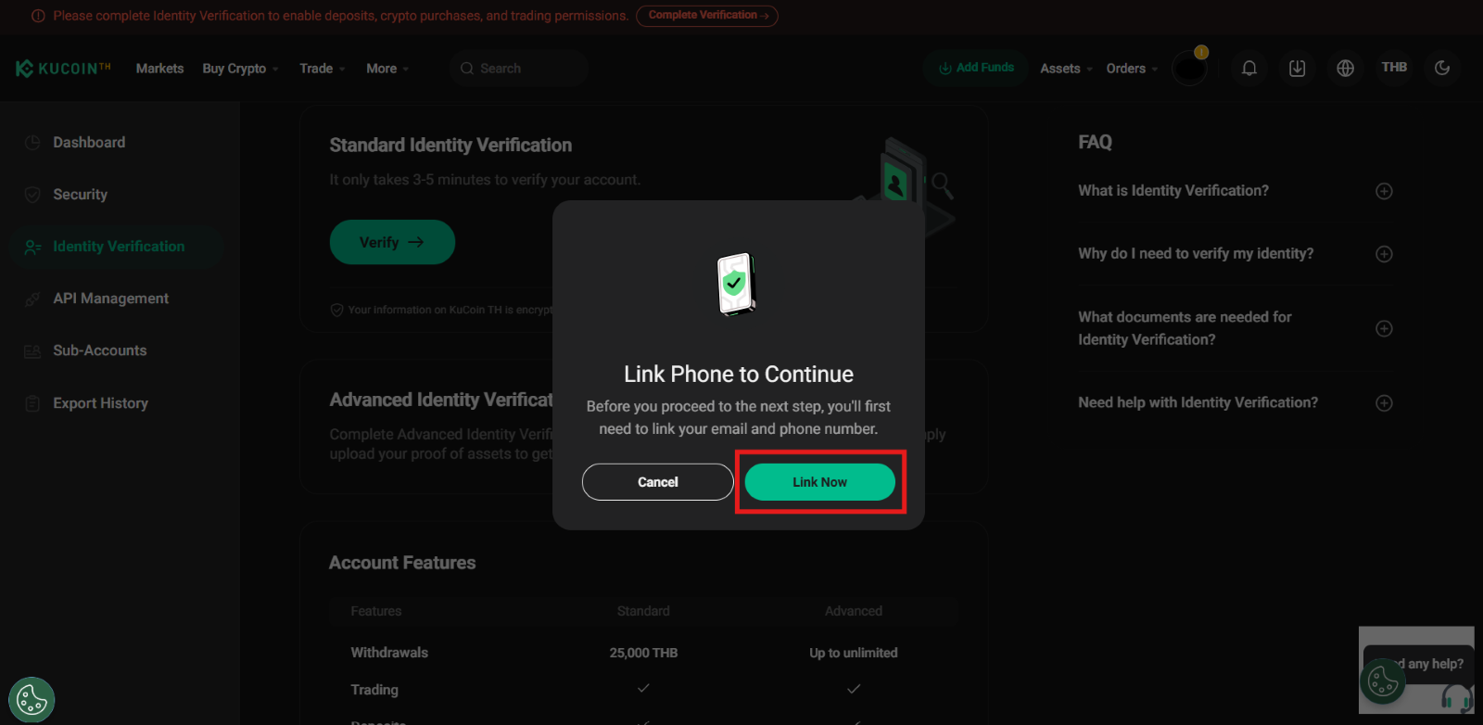Click the API Management key icon
The height and width of the screenshot is (725, 1483).
point(32,298)
